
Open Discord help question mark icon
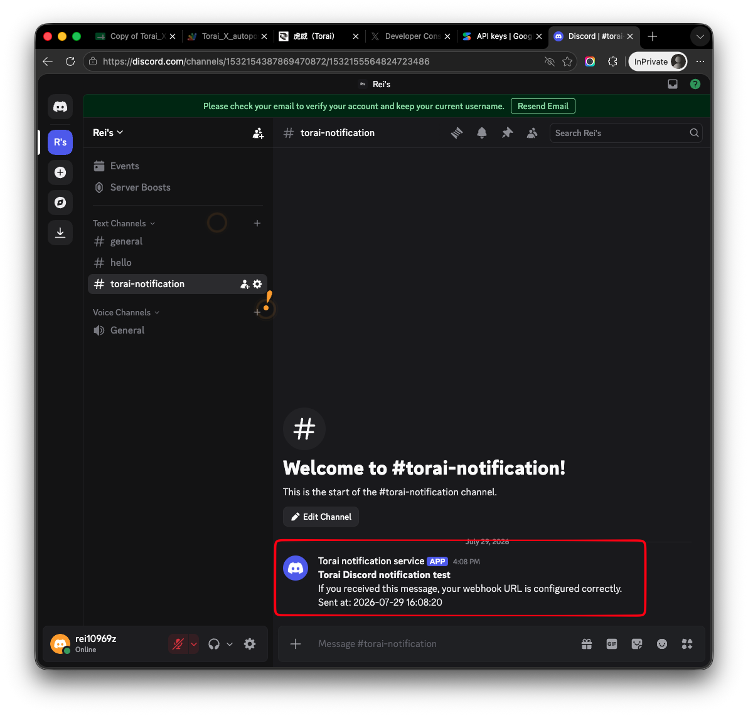coord(695,85)
